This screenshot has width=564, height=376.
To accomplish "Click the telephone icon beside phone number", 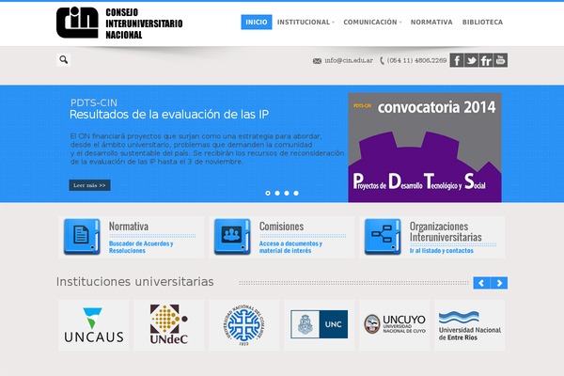I will tap(382, 61).
